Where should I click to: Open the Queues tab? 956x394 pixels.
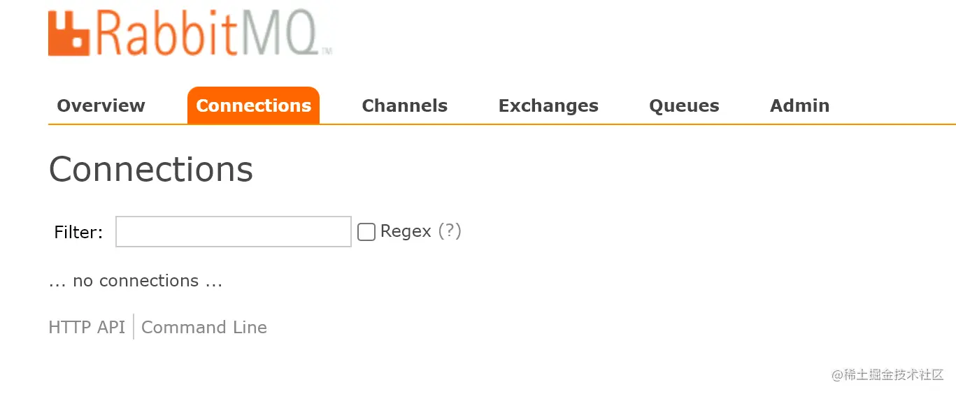click(x=684, y=105)
